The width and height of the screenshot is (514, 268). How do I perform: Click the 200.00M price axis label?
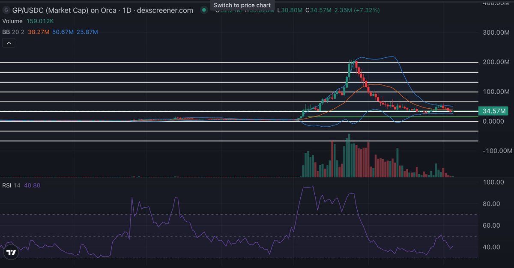(x=495, y=62)
